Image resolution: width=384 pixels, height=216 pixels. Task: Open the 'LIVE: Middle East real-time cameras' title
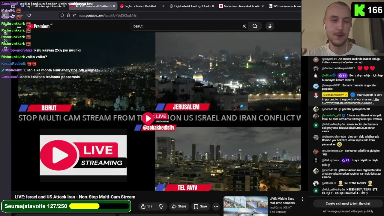tap(283, 201)
